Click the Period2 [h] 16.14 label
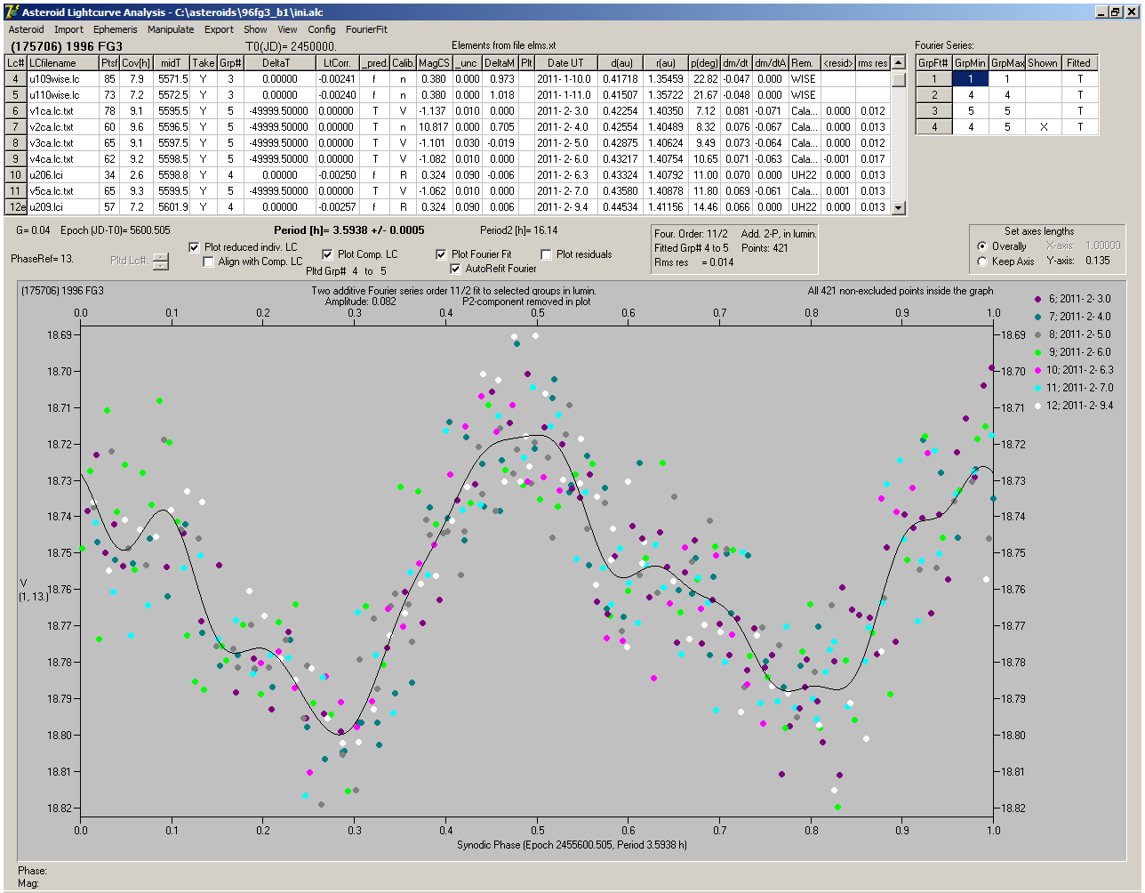Image resolution: width=1145 pixels, height=893 pixels. [519, 230]
